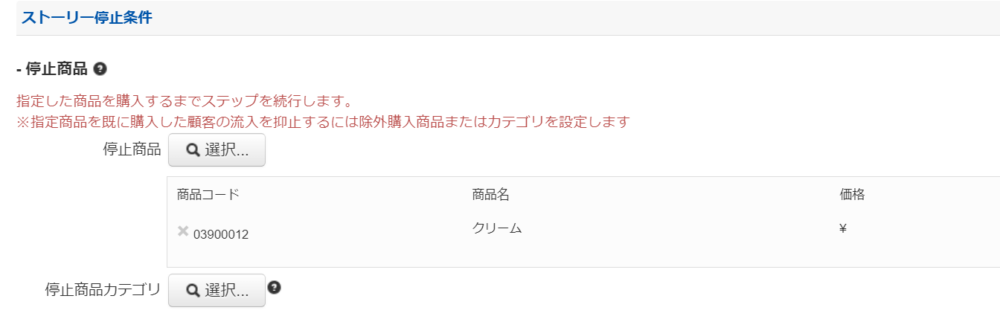Click the 停止商品 field label beside first 選択 button
The height and width of the screenshot is (319, 1000).
pyautogui.click(x=132, y=149)
